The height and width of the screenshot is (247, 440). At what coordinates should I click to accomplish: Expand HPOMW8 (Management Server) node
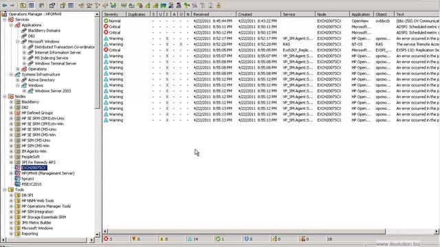tap(11, 174)
